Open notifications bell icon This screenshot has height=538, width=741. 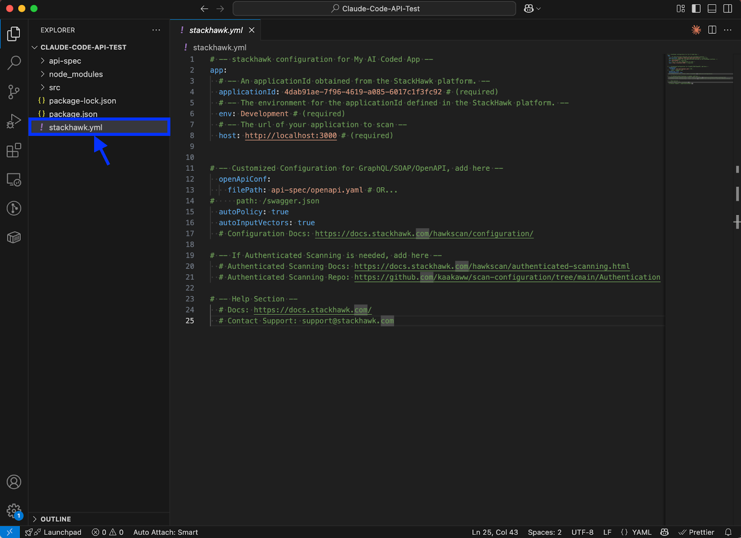pyautogui.click(x=728, y=532)
